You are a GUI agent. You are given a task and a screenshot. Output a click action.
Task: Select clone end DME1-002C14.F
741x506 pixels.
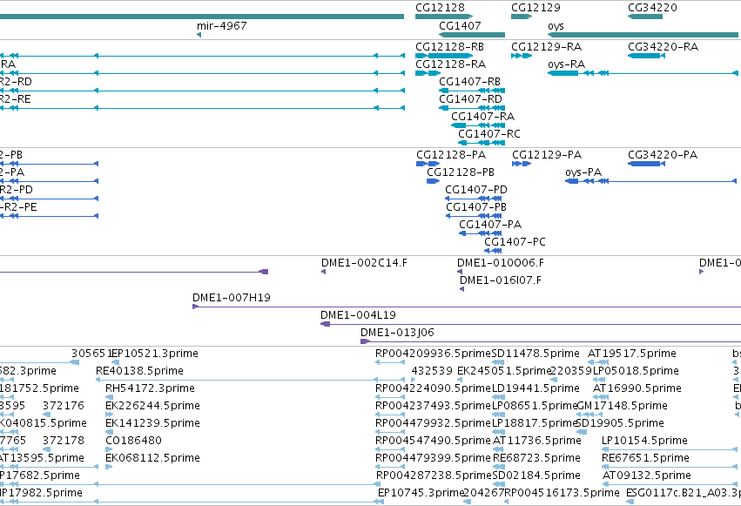click(323, 272)
